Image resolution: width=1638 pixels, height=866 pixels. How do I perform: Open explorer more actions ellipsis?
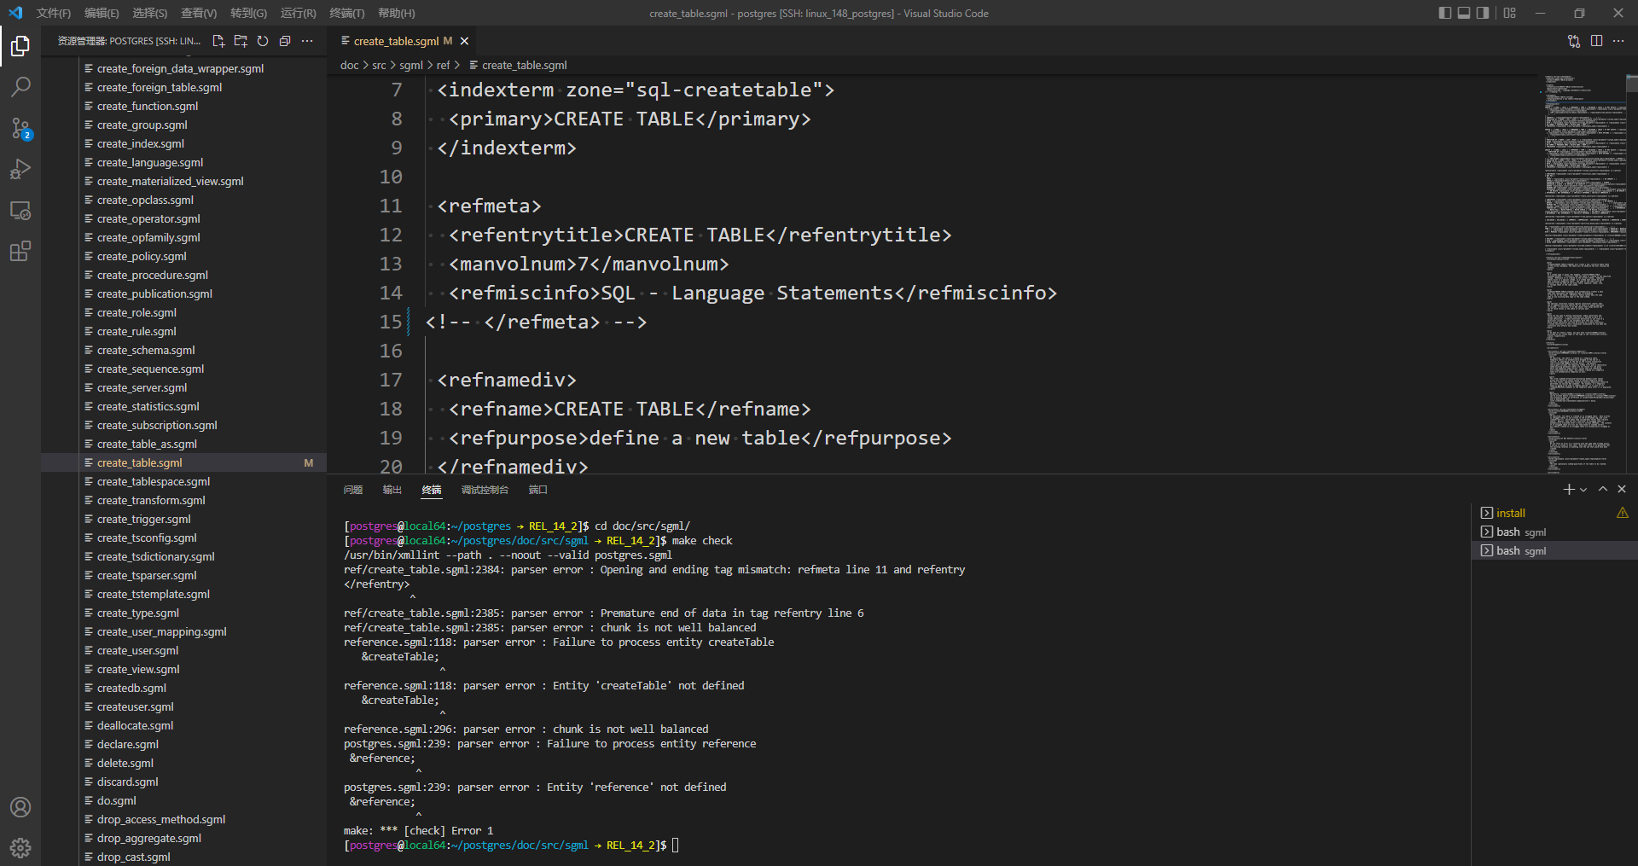tap(307, 41)
